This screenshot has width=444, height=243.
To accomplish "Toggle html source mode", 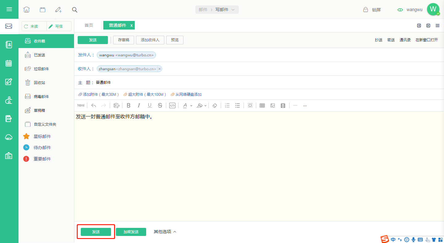I will [81, 105].
